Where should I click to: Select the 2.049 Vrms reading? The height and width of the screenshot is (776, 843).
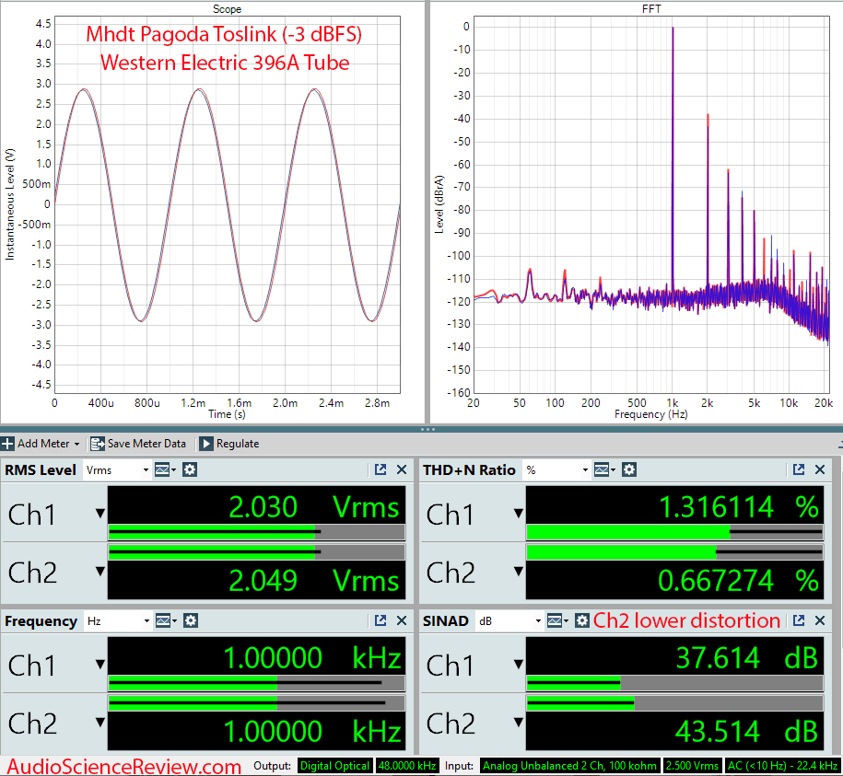314,580
